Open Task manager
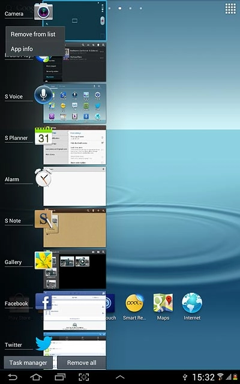The height and width of the screenshot is (384, 240). point(28,362)
